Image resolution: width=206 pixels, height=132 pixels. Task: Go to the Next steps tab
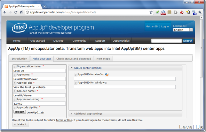point(103,59)
